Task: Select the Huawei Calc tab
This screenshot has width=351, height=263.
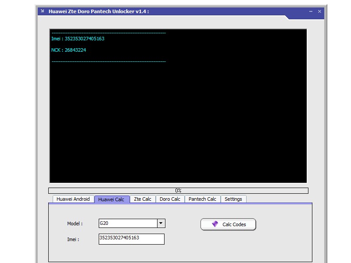Action: tap(111, 199)
